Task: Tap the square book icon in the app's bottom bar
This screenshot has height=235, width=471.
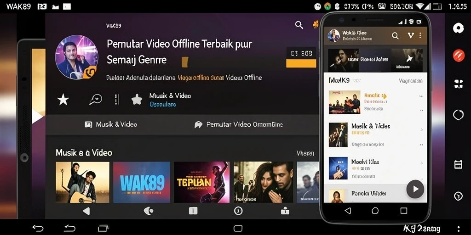Action: pos(193,211)
